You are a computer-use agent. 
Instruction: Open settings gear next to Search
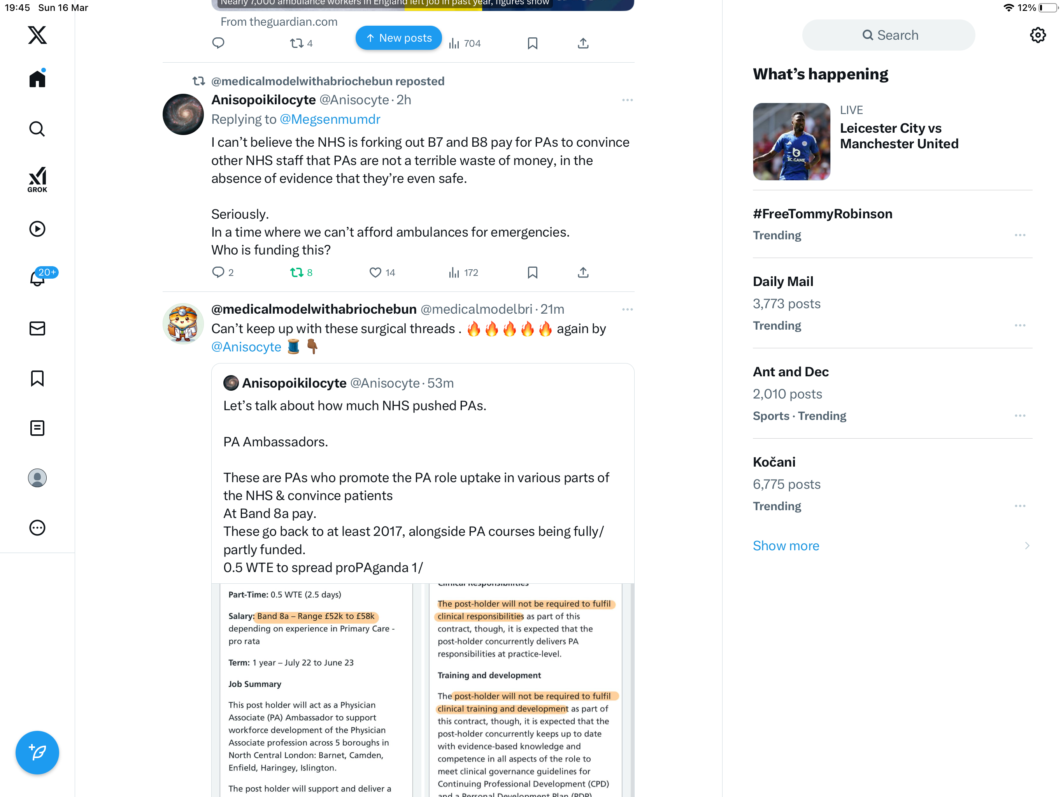tap(1038, 35)
